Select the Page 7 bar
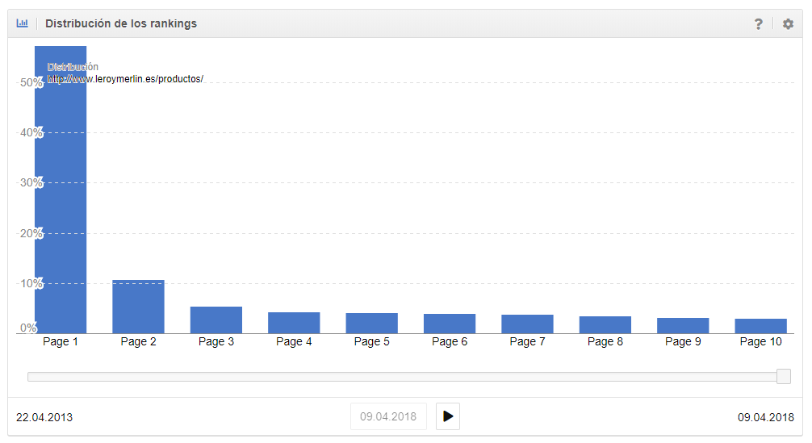This screenshot has width=812, height=443. pyautogui.click(x=527, y=324)
